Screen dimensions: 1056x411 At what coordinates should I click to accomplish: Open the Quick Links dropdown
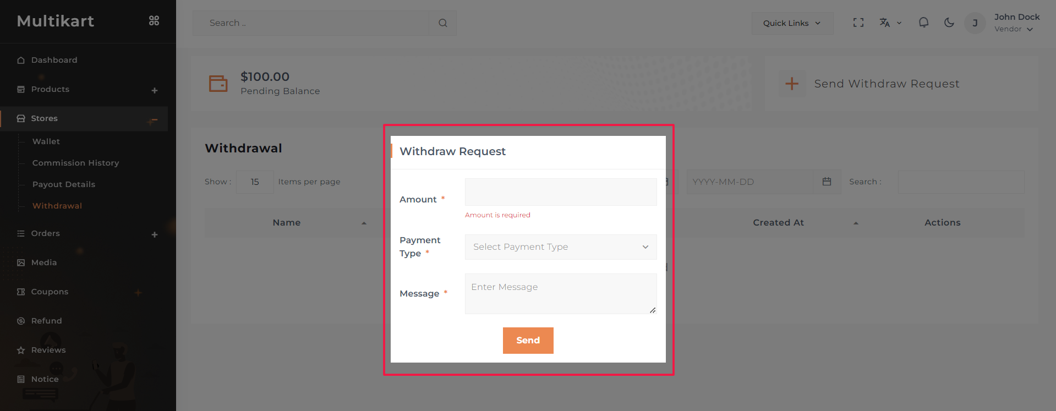792,23
